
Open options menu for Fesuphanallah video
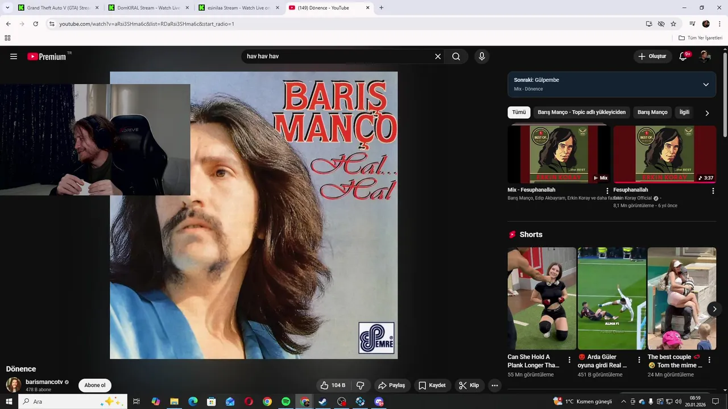713,191
